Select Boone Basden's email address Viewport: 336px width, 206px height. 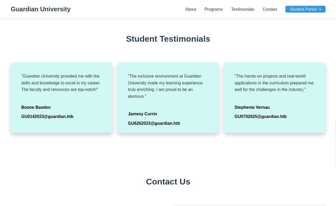(x=47, y=116)
